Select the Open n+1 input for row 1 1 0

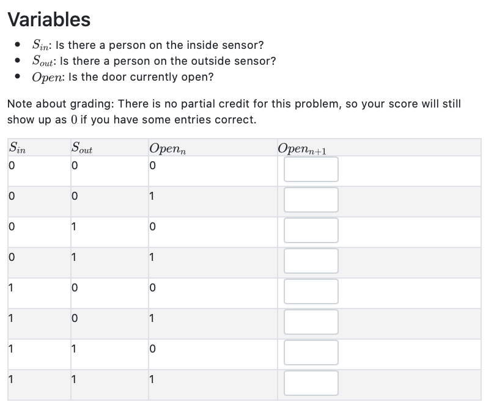(x=311, y=353)
